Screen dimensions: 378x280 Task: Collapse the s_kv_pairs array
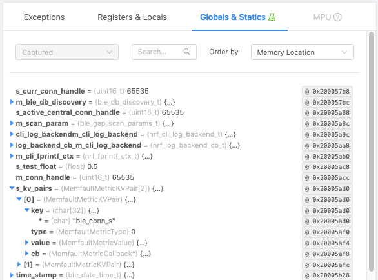[x=12, y=188]
